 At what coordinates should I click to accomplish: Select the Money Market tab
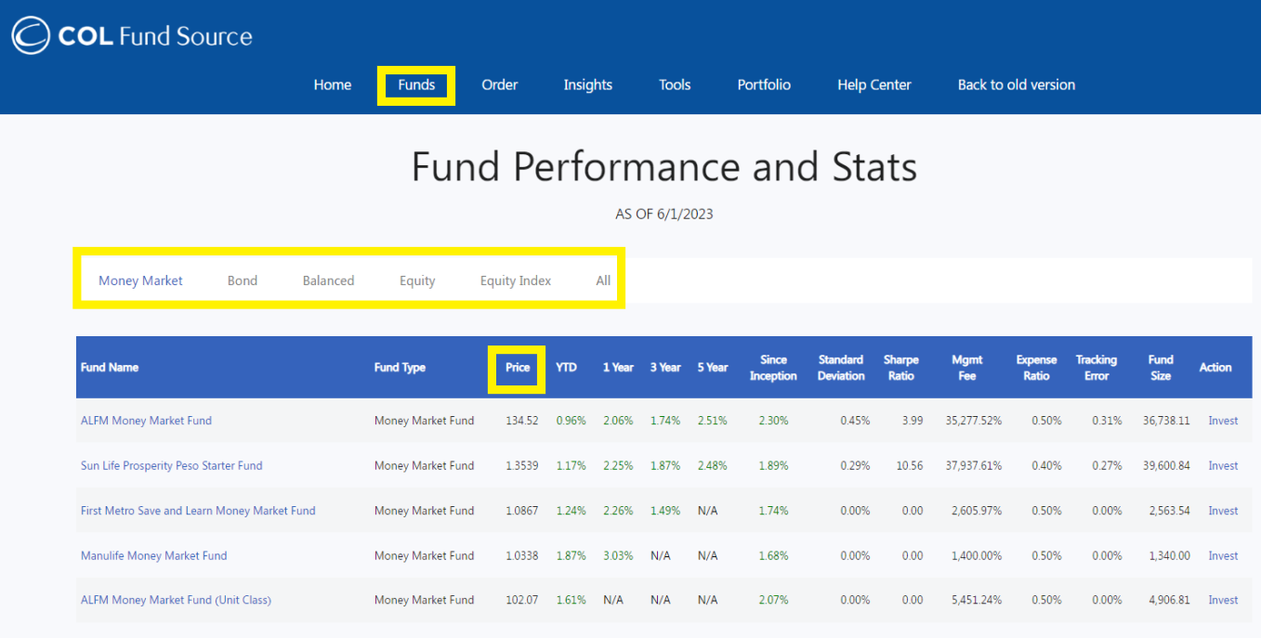[140, 280]
